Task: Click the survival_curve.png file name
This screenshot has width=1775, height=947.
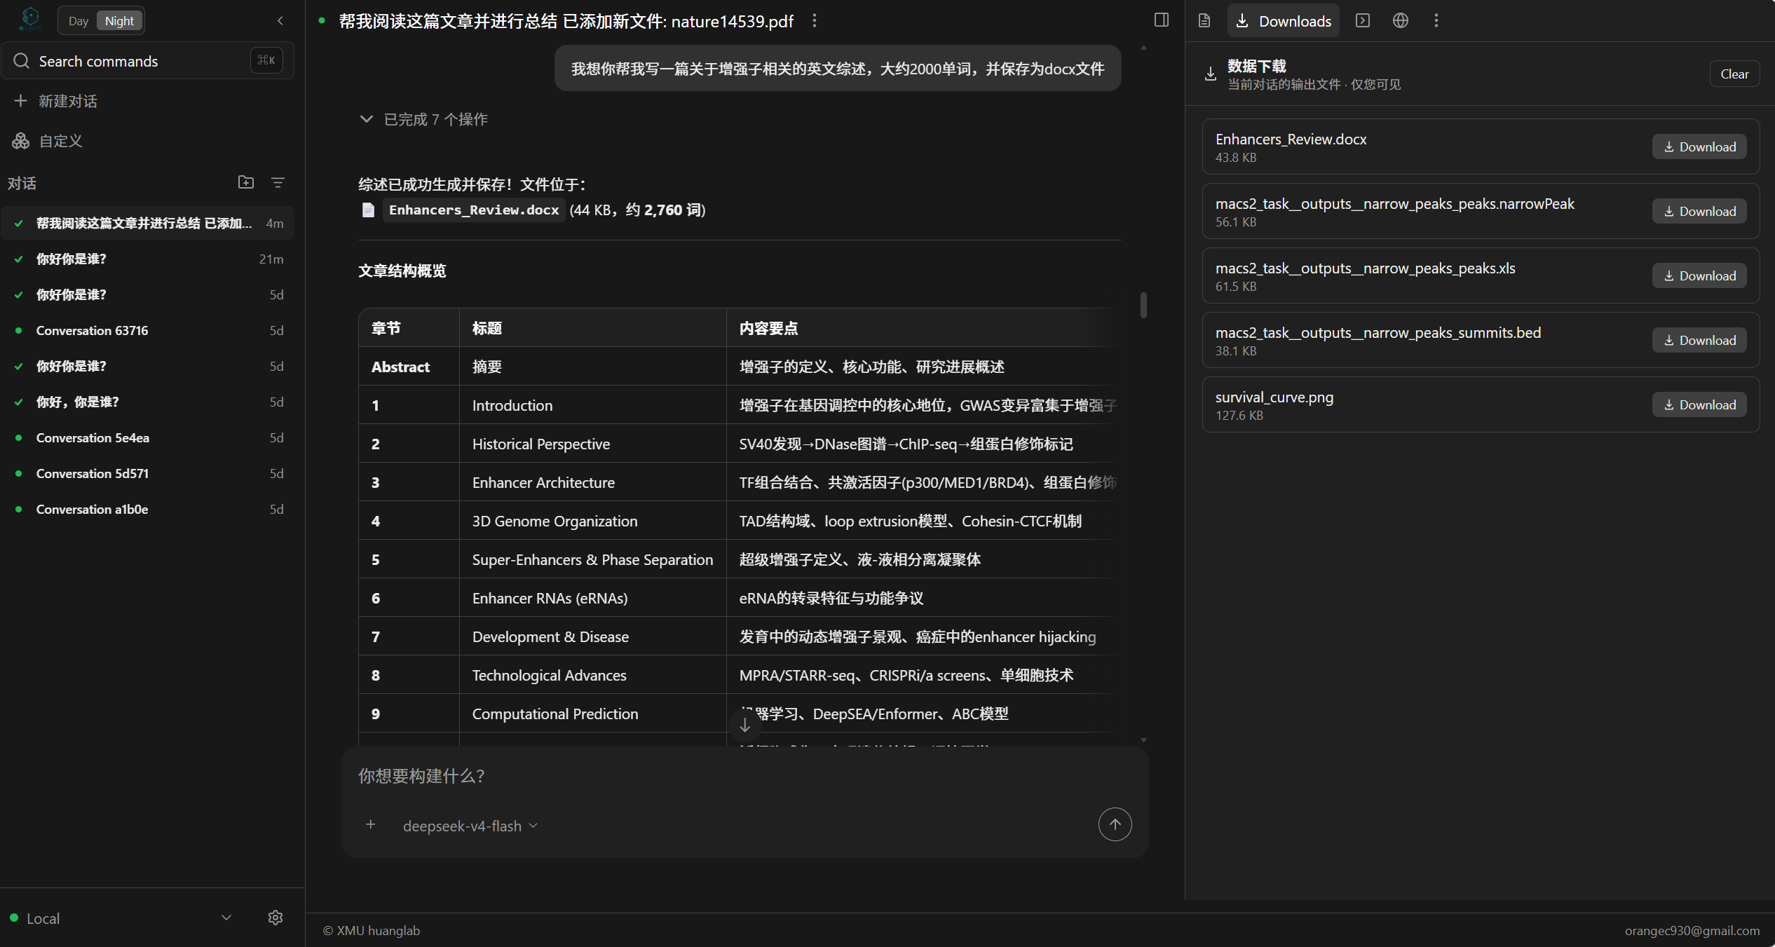Action: (x=1274, y=397)
